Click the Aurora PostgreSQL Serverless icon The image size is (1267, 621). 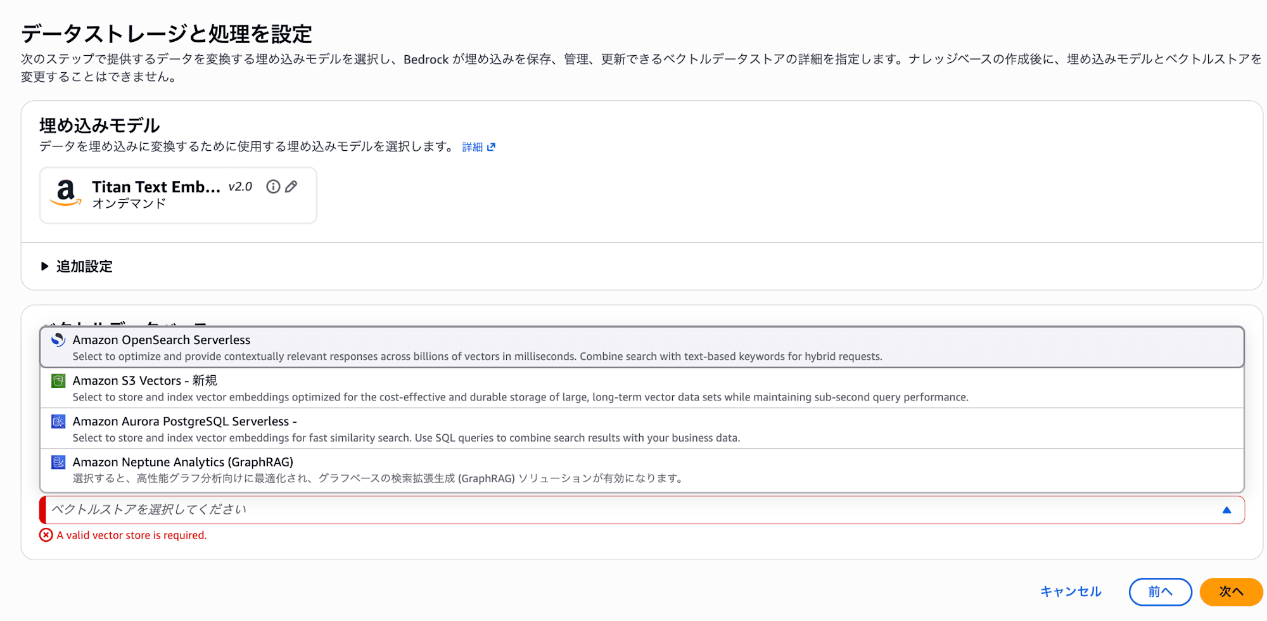click(x=58, y=421)
